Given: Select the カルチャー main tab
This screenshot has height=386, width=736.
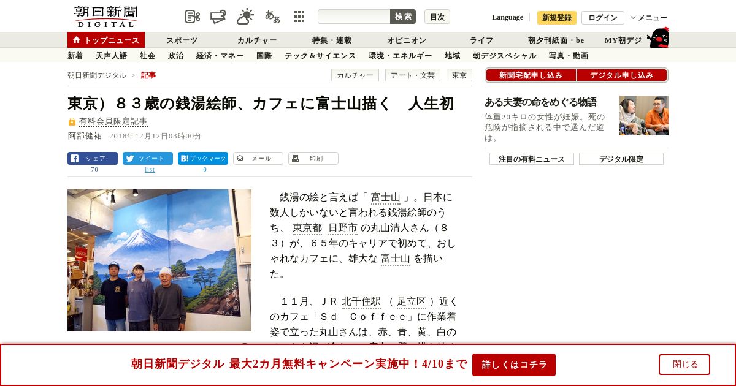Looking at the screenshot, I should [x=257, y=40].
